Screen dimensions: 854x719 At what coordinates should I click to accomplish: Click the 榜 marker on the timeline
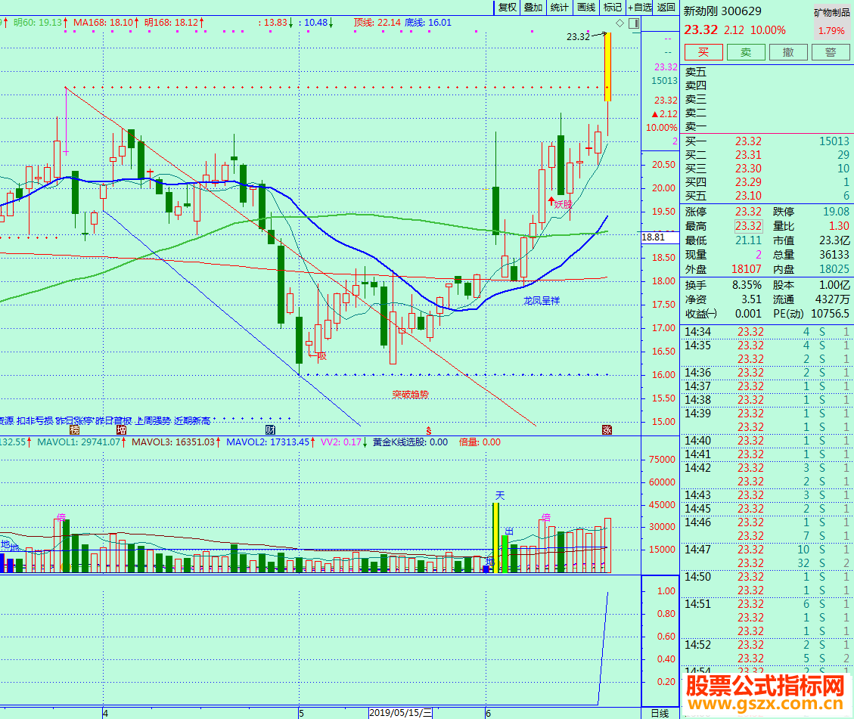(75, 430)
